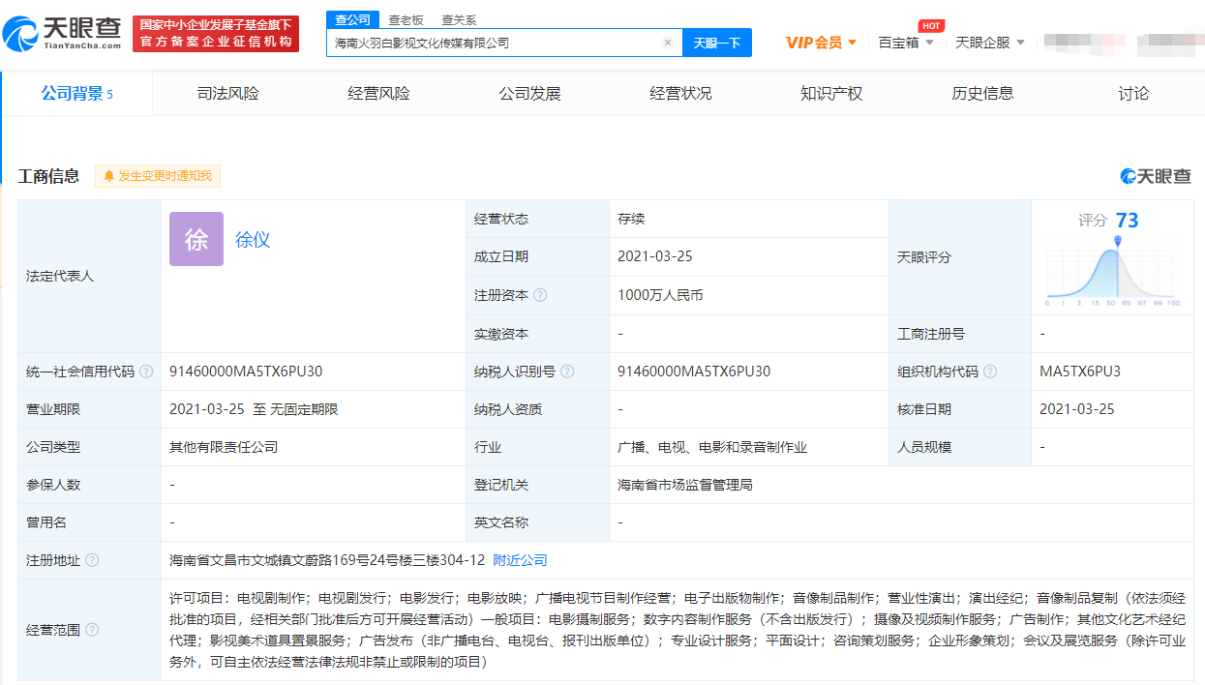1205x685 pixels.
Task: Open the 知识产权 tab
Action: (831, 94)
